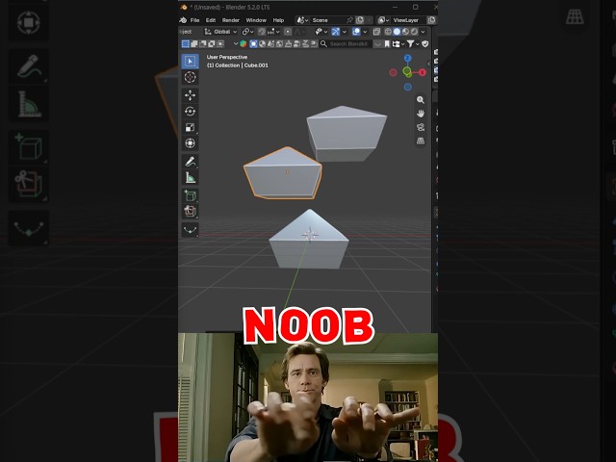Click the BlenderKit shield icon
616x462 pixels.
tap(425, 44)
